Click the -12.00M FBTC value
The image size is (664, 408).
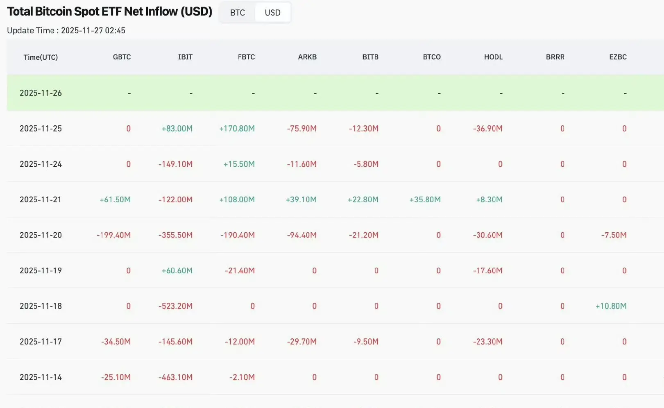coord(240,342)
